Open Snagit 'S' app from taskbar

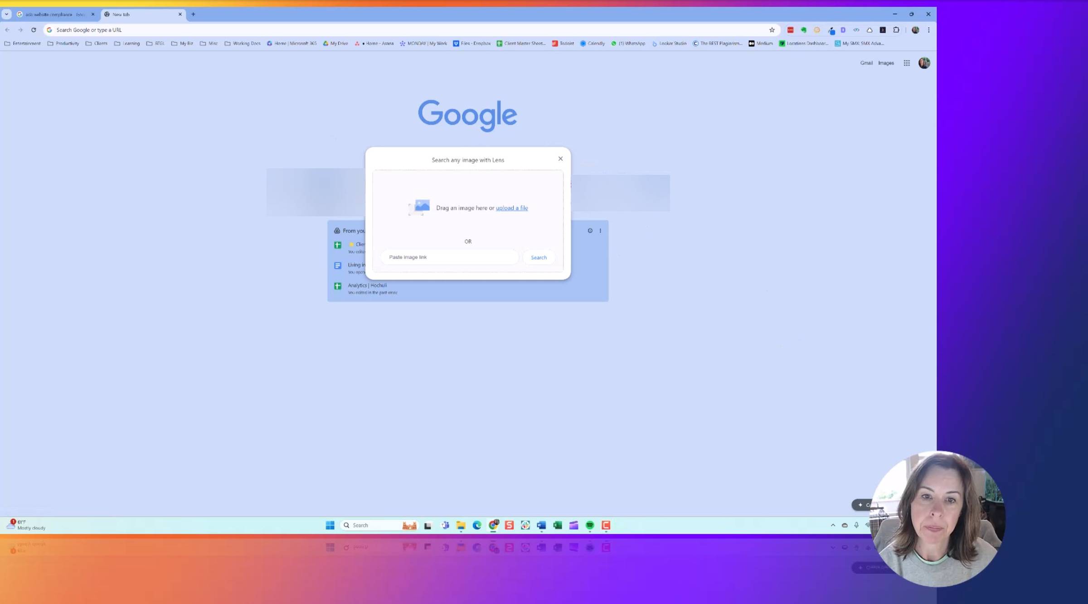point(509,525)
